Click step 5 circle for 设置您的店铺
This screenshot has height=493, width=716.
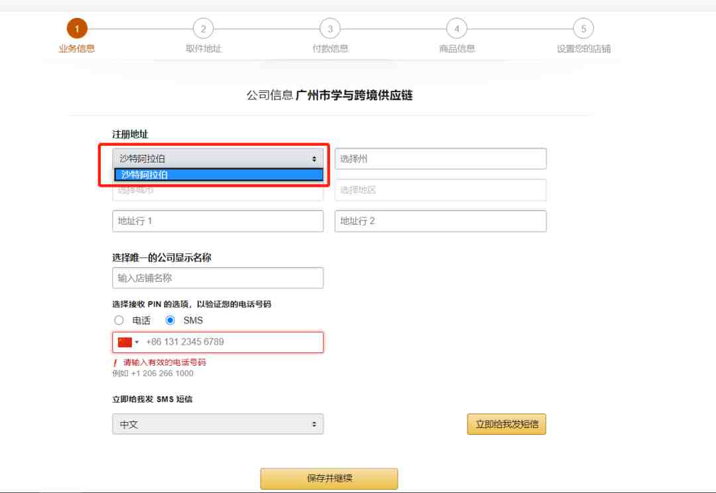pyautogui.click(x=583, y=28)
